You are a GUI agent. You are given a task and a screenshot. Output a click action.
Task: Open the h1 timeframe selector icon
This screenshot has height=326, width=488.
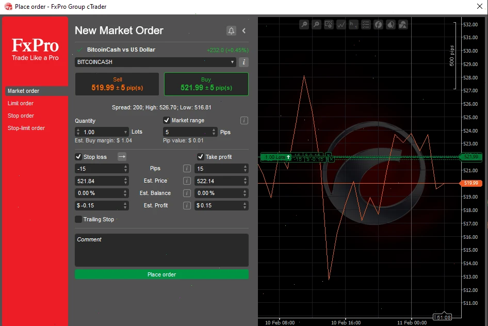[x=353, y=24]
